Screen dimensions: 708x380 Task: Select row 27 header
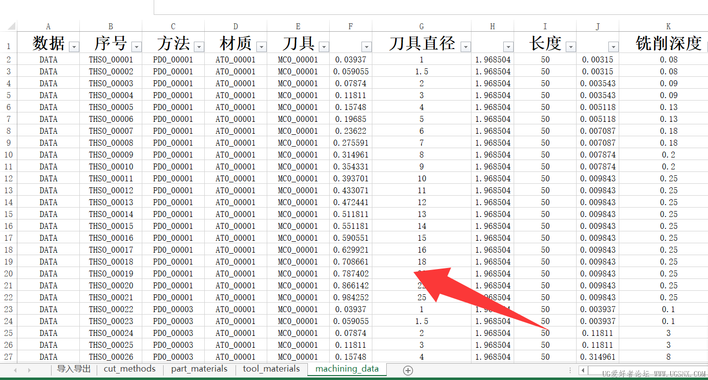click(8, 357)
